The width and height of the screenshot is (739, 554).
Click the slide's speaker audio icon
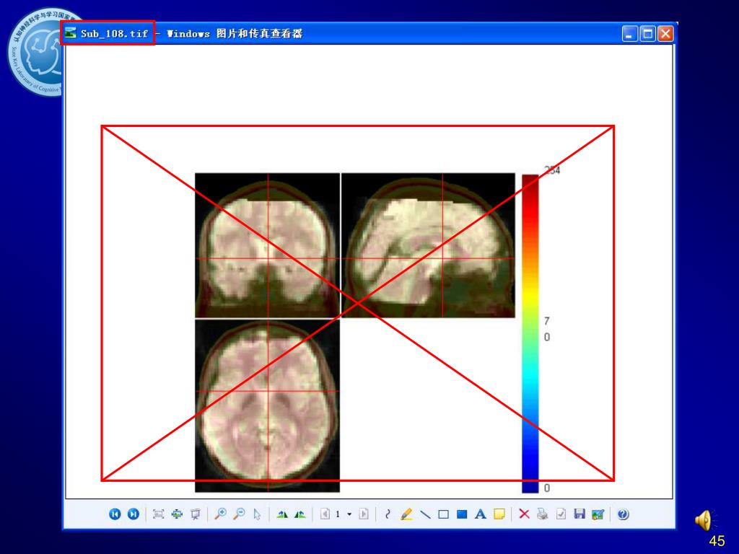705,521
